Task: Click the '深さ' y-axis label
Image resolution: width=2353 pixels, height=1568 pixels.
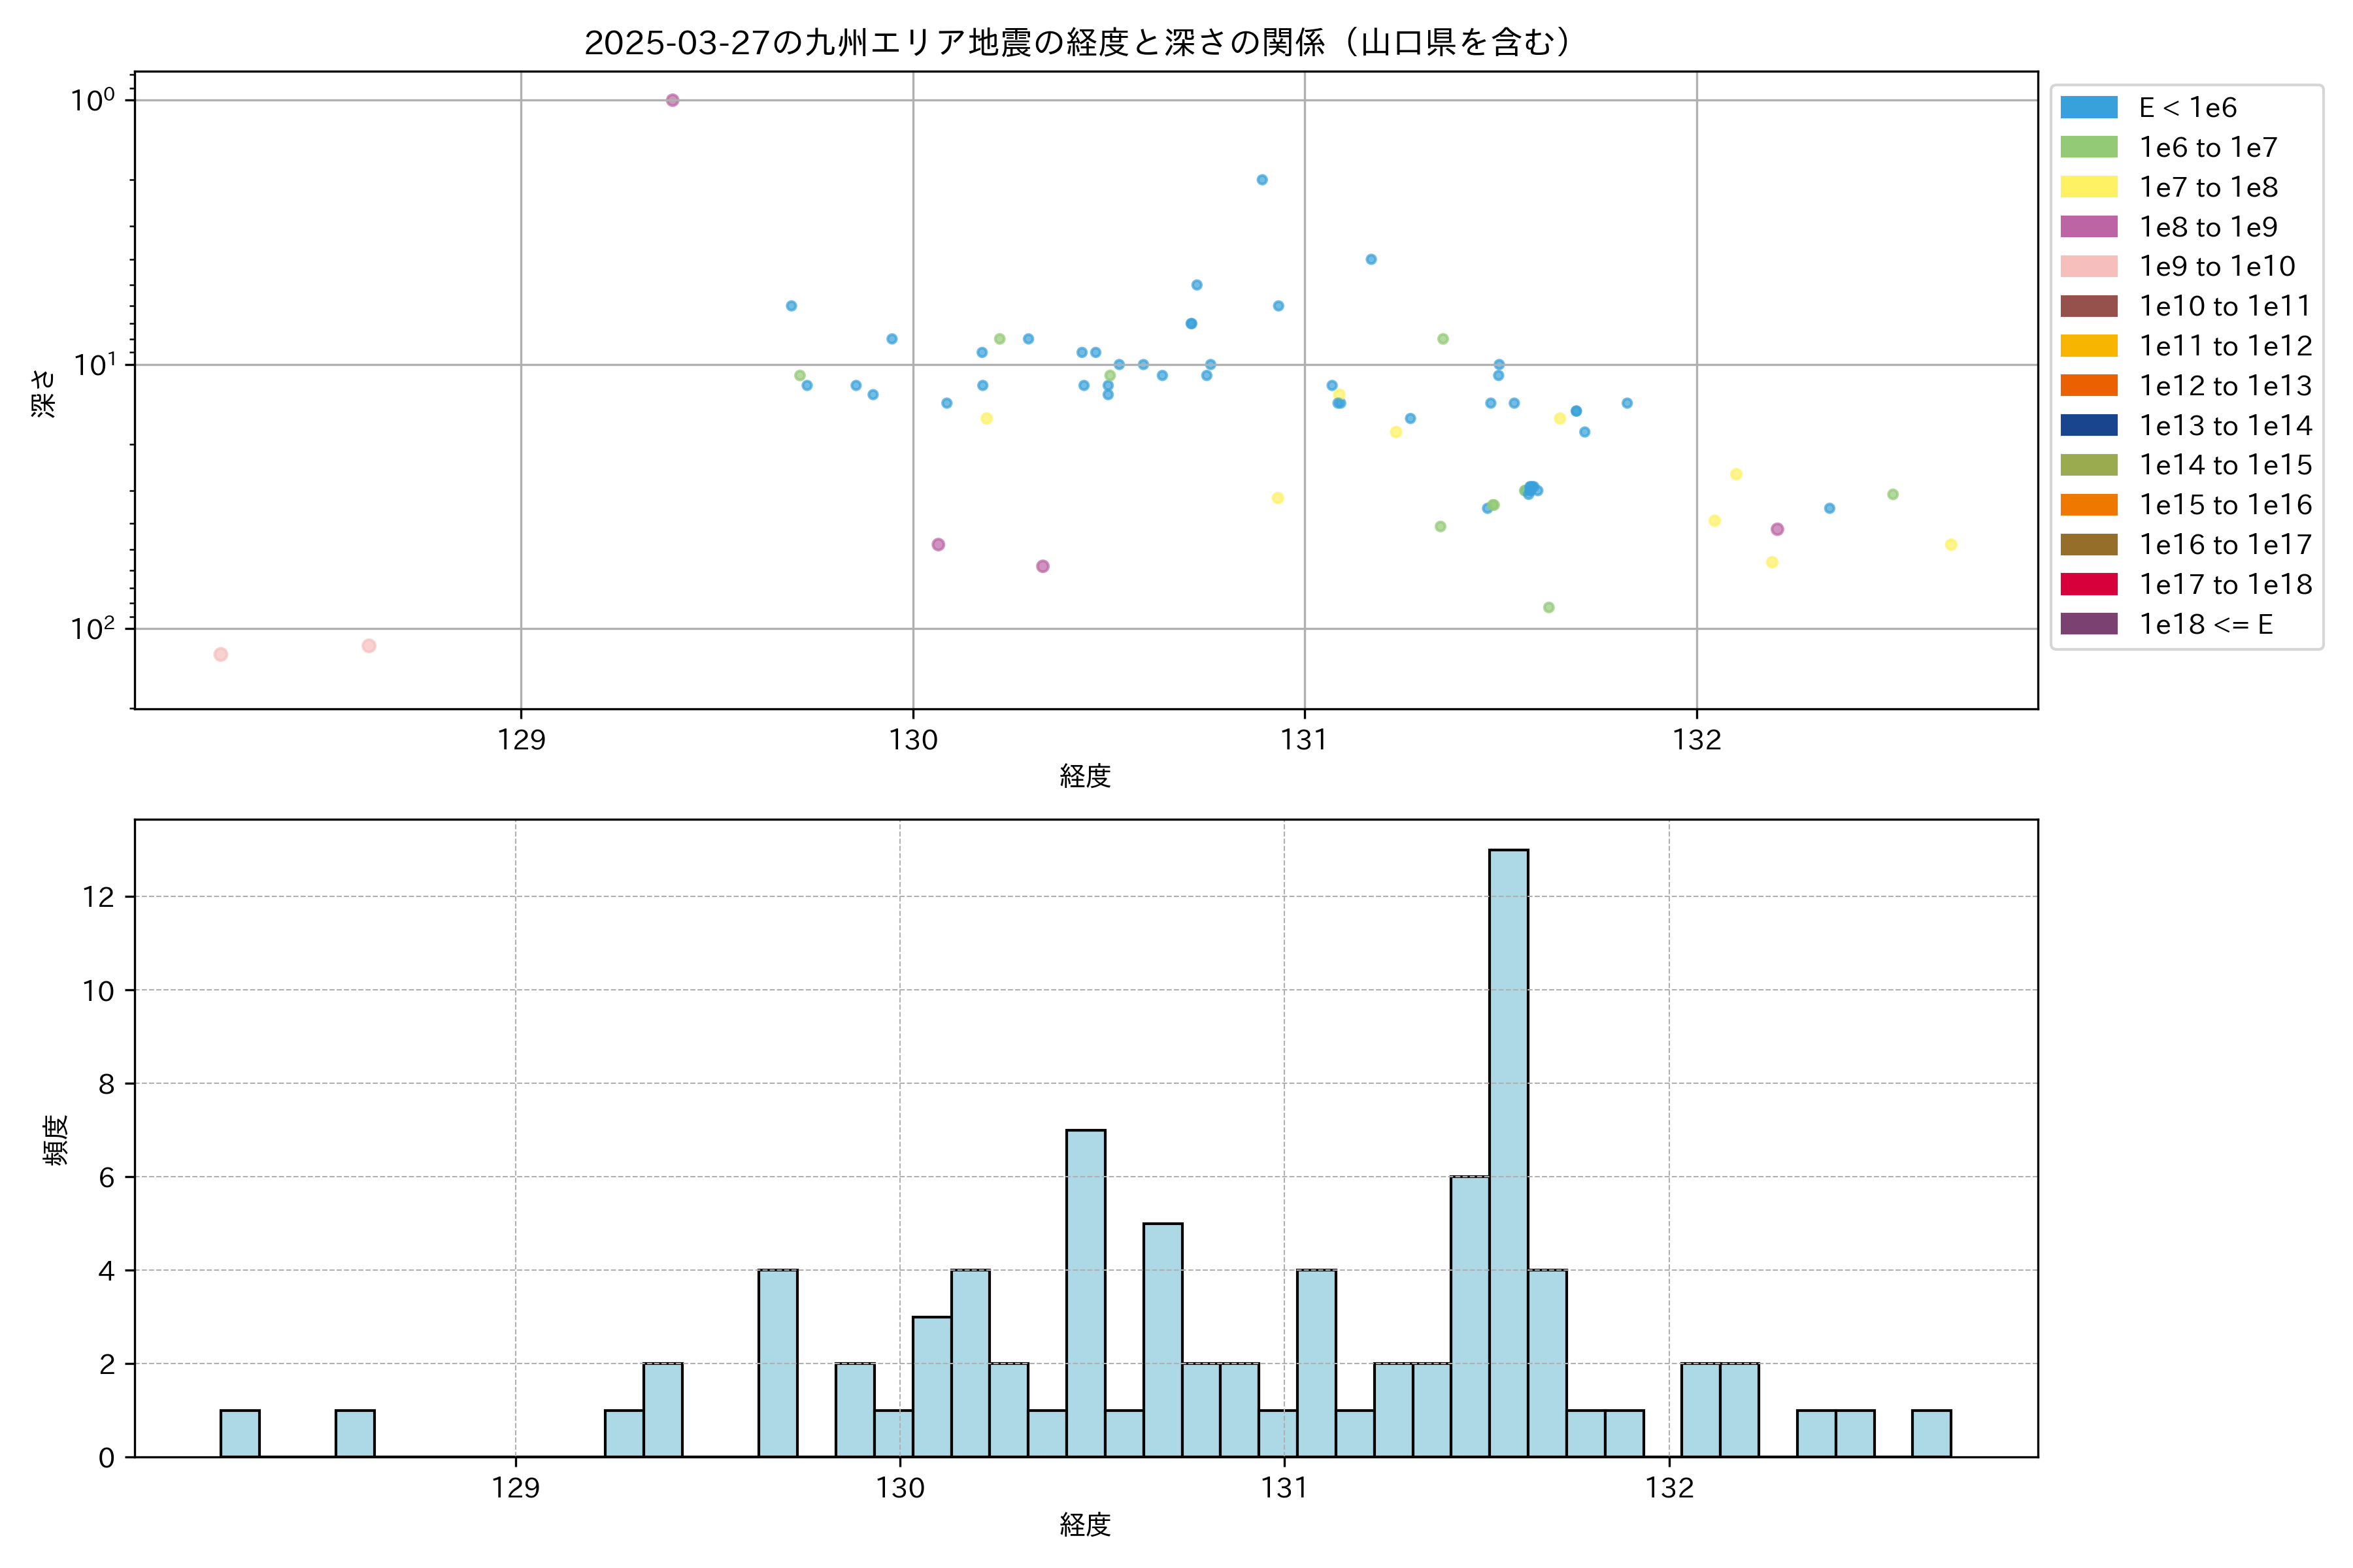Action: [44, 392]
